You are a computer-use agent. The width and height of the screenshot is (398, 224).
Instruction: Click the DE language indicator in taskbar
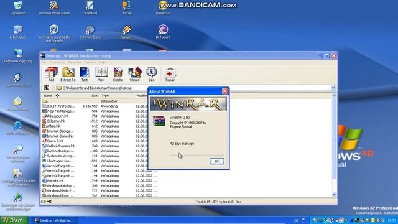click(x=296, y=220)
